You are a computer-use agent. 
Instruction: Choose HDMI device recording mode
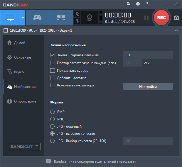point(61,18)
